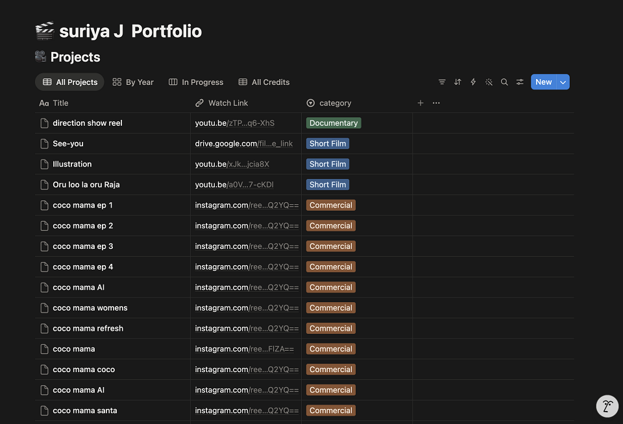Viewport: 623px width, 424px height.
Task: Click page icon of coco mama ep 1
Action: tap(45, 206)
